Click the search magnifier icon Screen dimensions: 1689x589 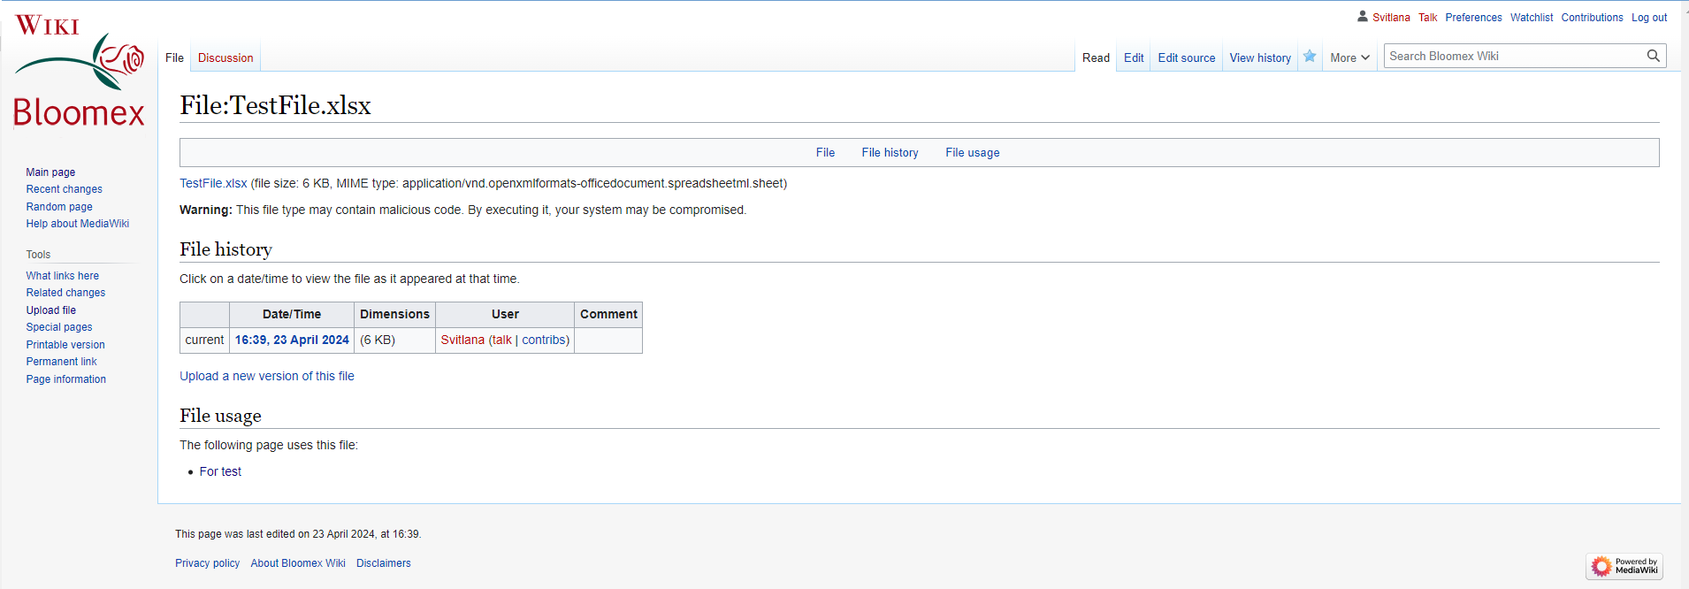[x=1653, y=56]
